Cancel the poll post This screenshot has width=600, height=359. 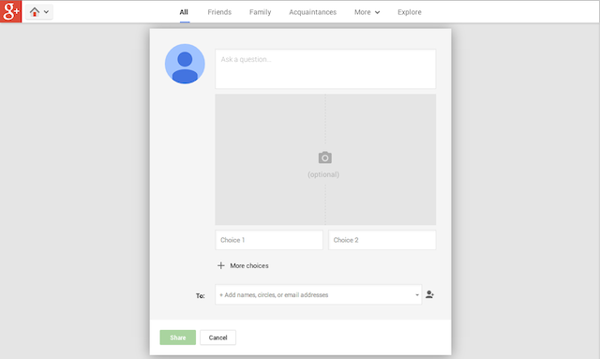[x=217, y=337]
